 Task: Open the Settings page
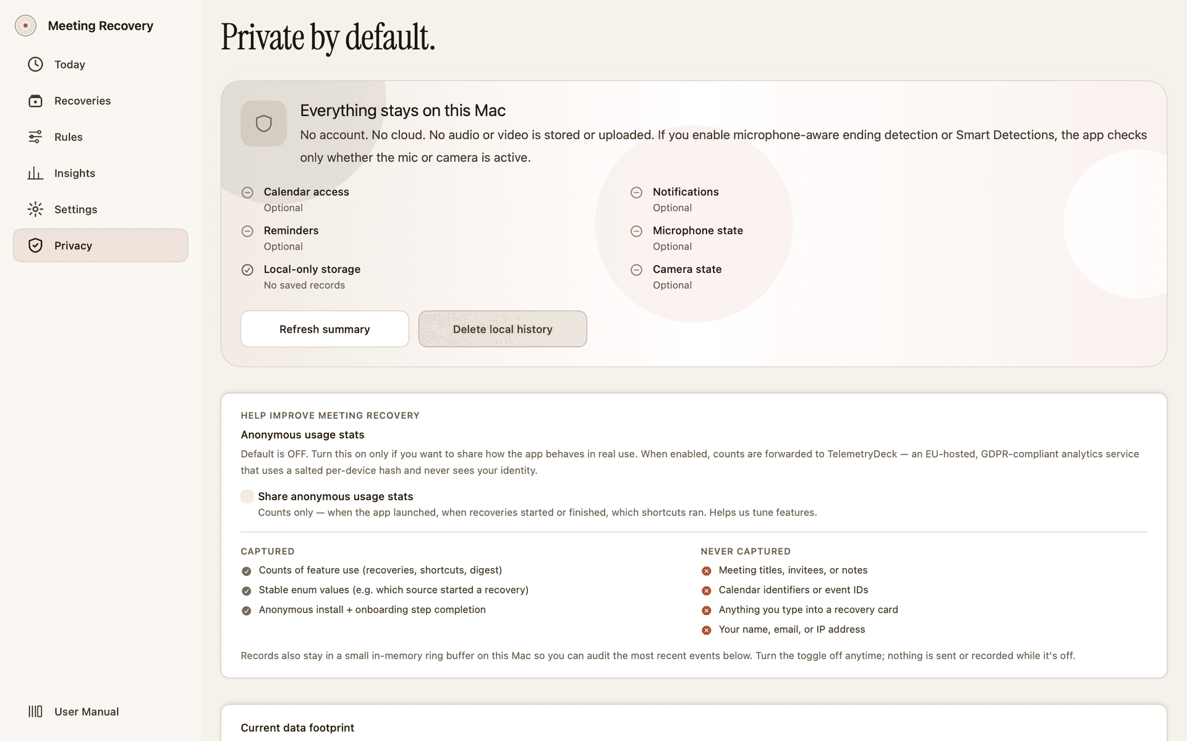tap(75, 209)
